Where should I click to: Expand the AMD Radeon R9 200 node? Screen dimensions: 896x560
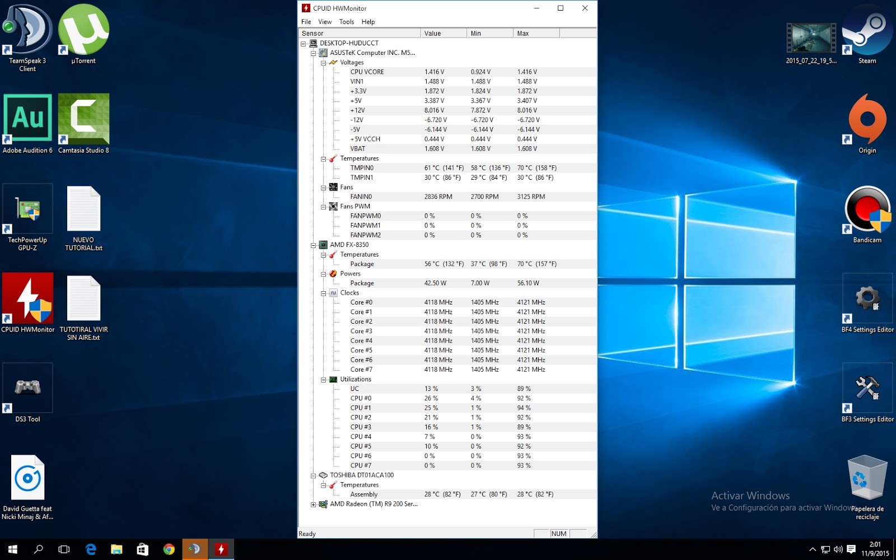coord(314,504)
